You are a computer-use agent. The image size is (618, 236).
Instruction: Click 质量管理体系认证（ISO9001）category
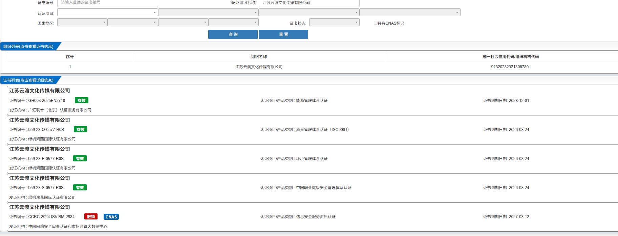coord(322,130)
